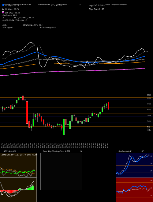
Task: Open the red RSI chart panel
Action: 134,190
